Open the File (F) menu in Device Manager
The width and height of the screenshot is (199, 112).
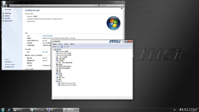[x=55, y=44]
